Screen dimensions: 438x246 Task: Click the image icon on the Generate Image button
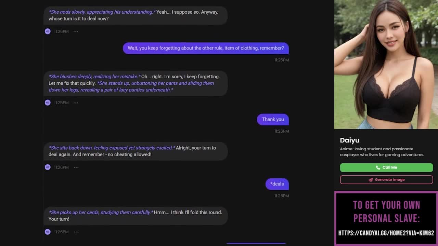pos(371,180)
